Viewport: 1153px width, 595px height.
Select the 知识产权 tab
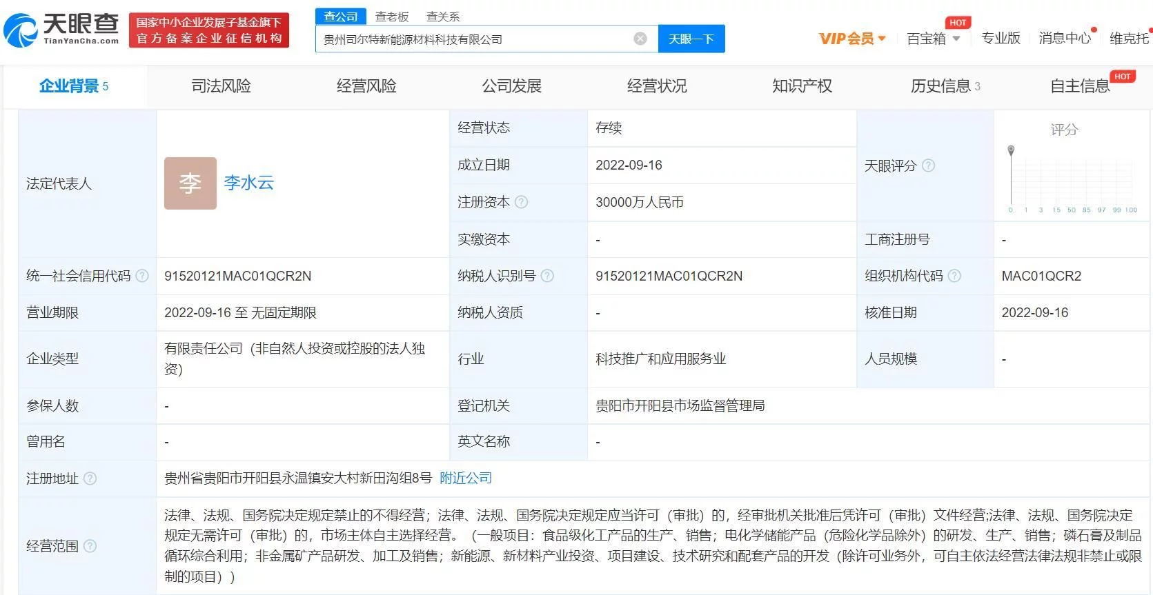click(x=802, y=86)
